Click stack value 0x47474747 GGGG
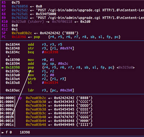 click(73, 117)
